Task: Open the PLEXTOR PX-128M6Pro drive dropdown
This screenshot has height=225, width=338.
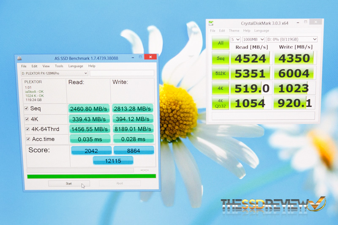Action: pyautogui.click(x=55, y=73)
